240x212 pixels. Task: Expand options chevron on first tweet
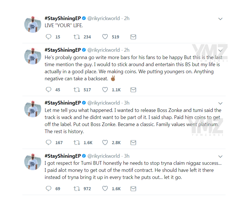pos(220,19)
